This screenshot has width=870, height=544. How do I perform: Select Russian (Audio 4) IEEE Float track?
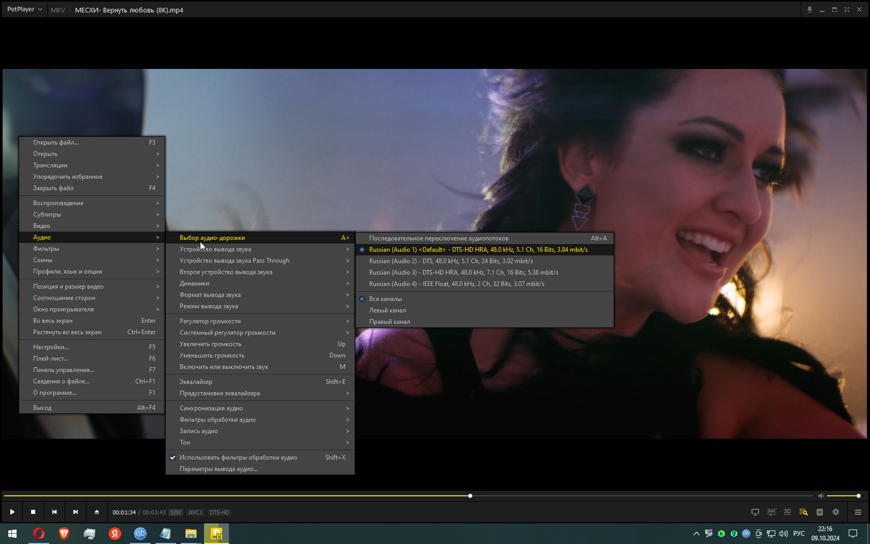coord(456,284)
